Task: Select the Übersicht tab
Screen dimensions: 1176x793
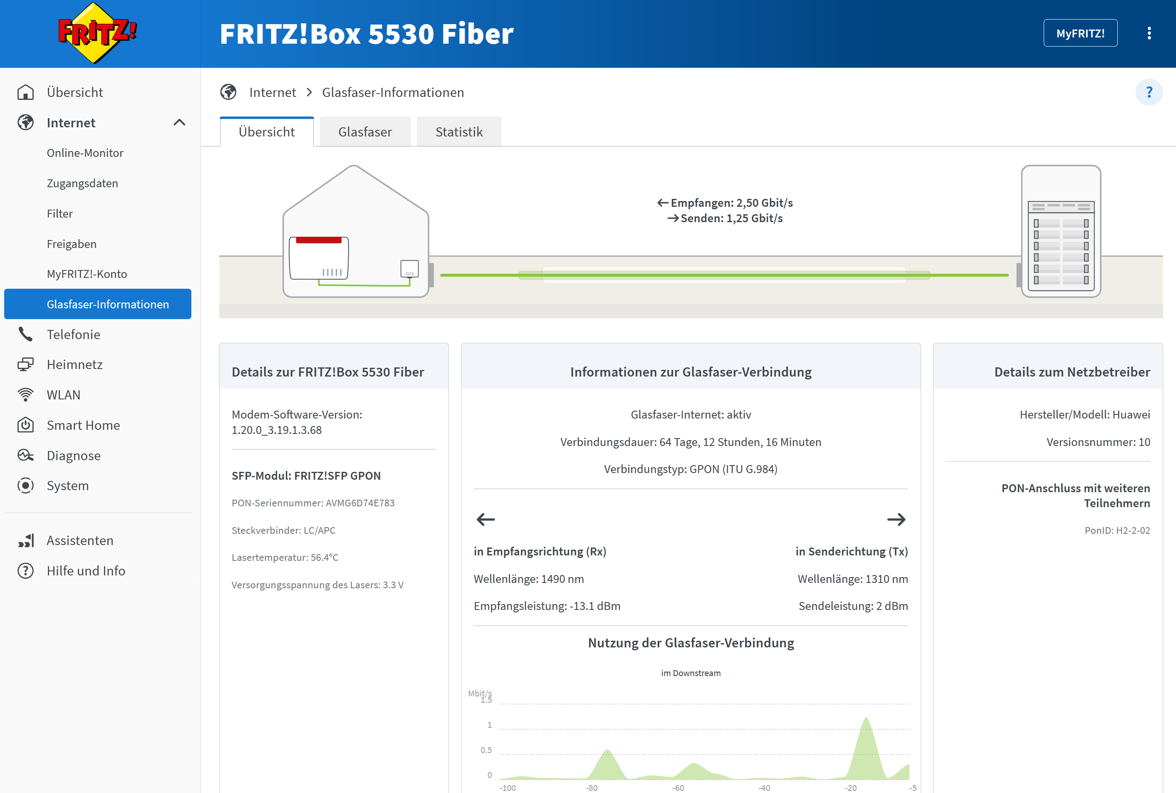Action: pyautogui.click(x=267, y=131)
